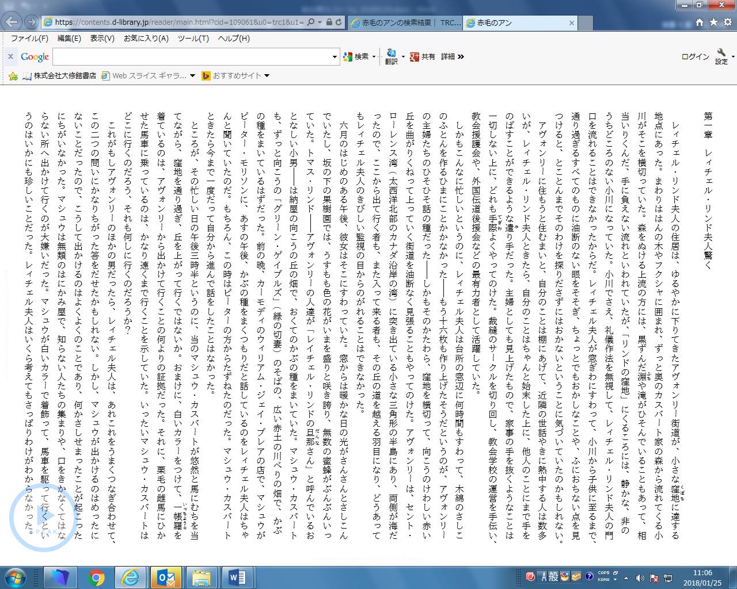Click the red security tray icon
Viewport: 737px width, 589px height.
click(x=530, y=576)
